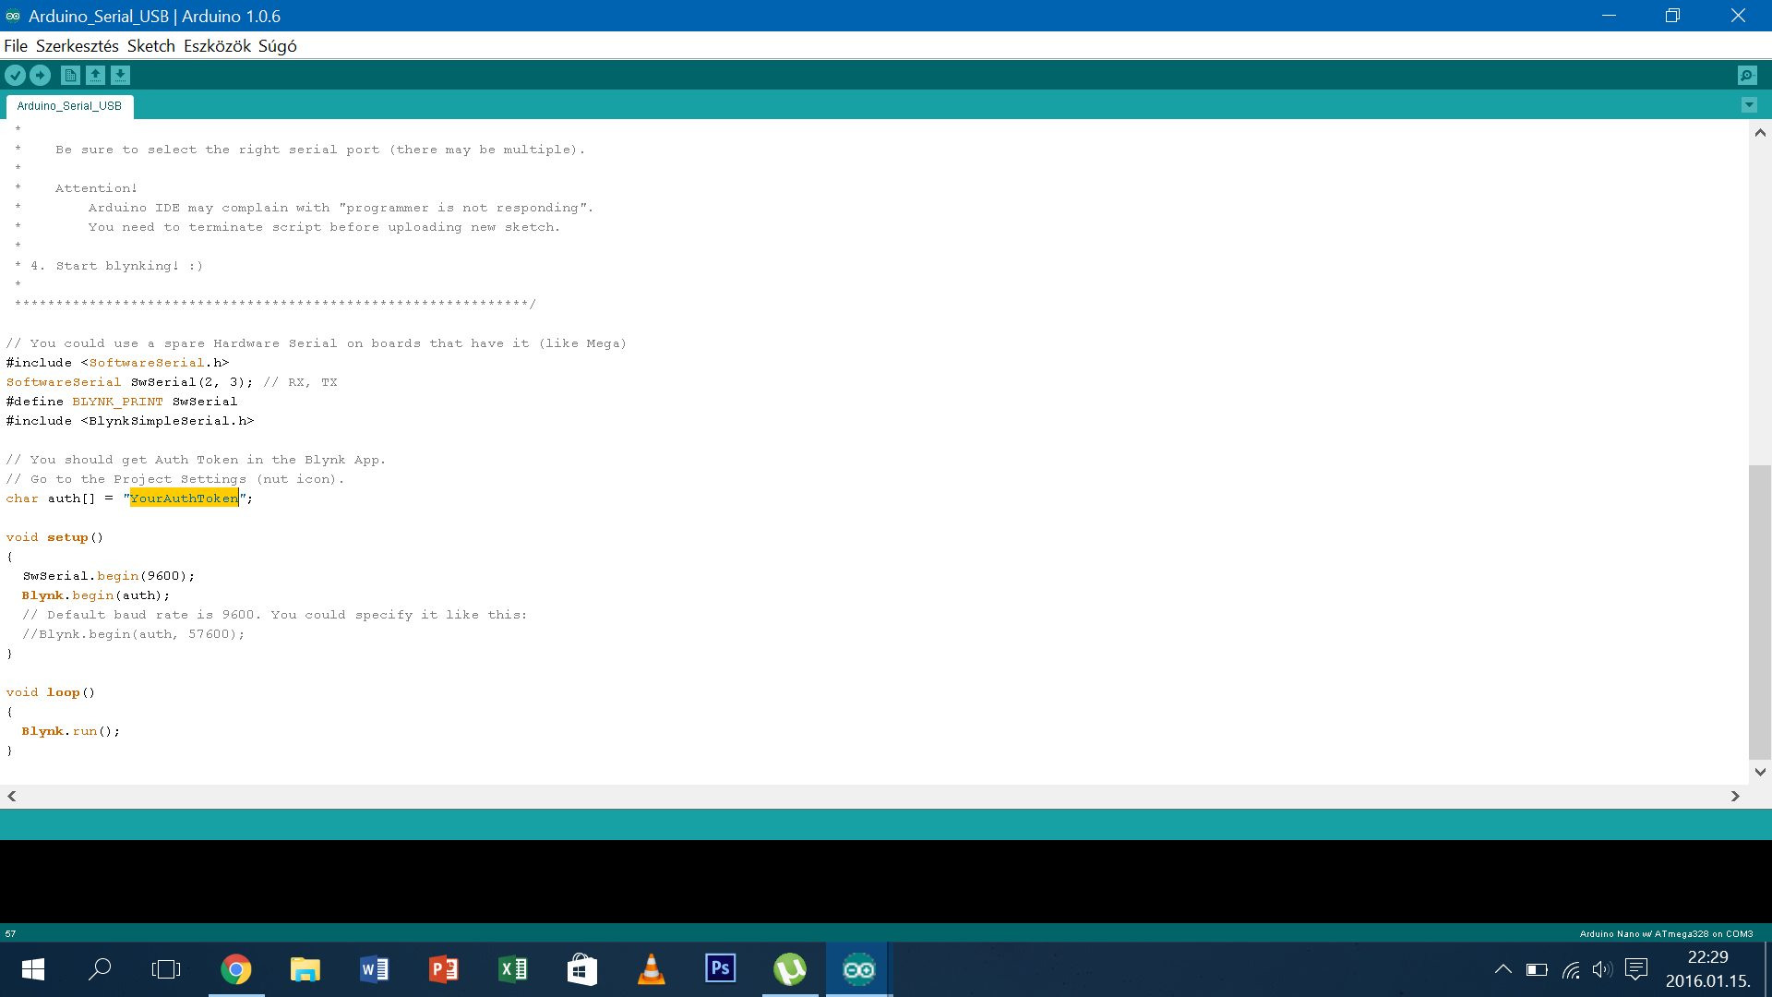Expand hidden system tray icons
Screen dimensions: 1772x997
(x=1503, y=969)
